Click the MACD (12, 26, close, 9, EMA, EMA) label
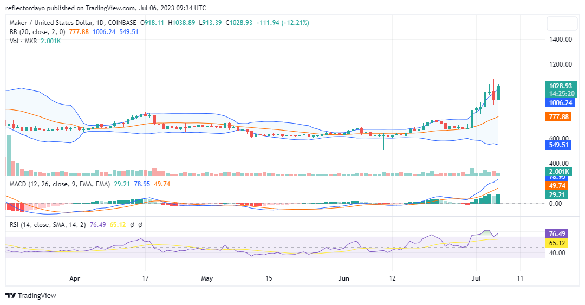This screenshot has height=305, width=585. [60, 184]
